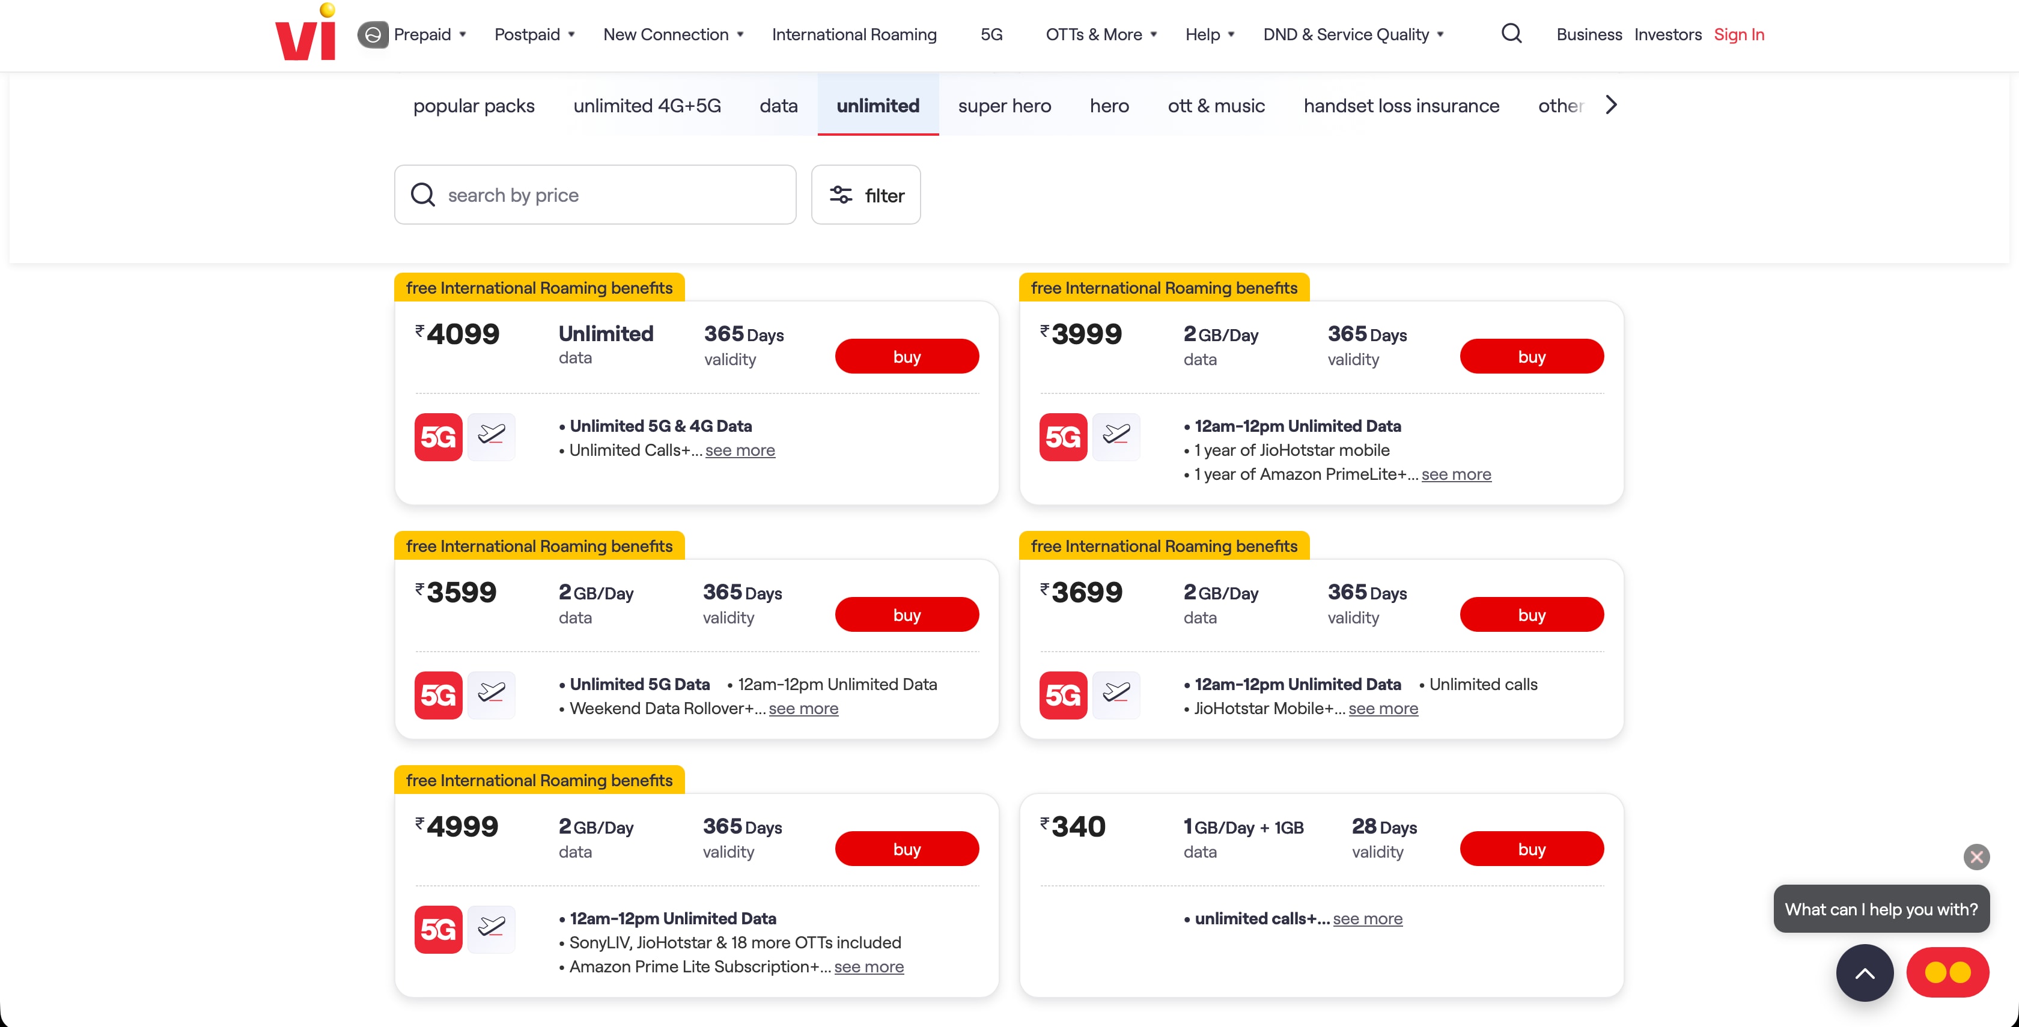Buy the ₹4099 unlimited plan
Screen dimensions: 2019x1027
pos(906,356)
